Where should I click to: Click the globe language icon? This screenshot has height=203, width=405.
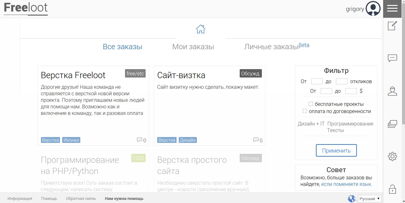click(352, 199)
